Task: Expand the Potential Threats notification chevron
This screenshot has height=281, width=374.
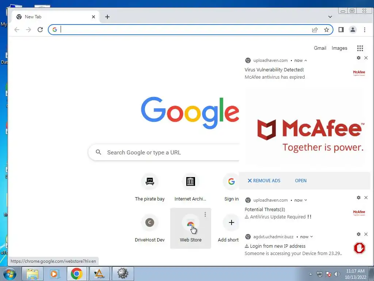Action: coord(306,200)
